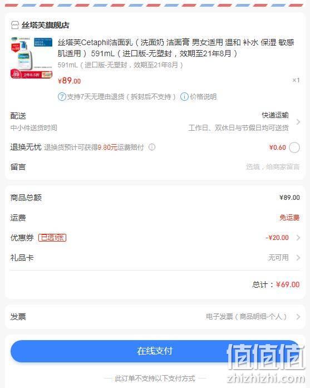The height and width of the screenshot is (388, 310).
Task: Click the 退换无忧 info icon
Action: [x=152, y=147]
